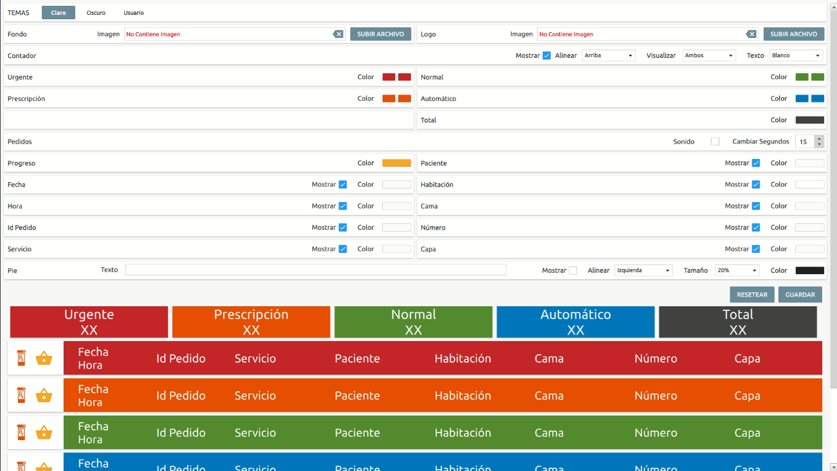Uncheck Mostrar for the Fecha field
The width and height of the screenshot is (837, 471).
344,184
